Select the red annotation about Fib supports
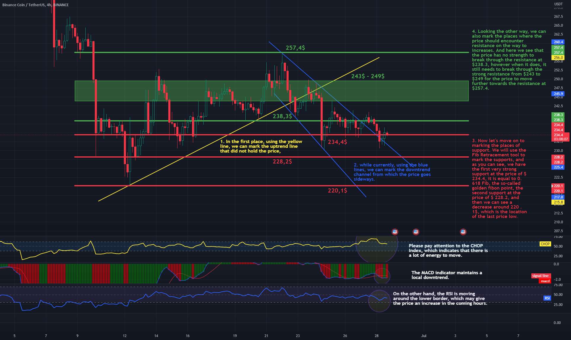 point(499,179)
